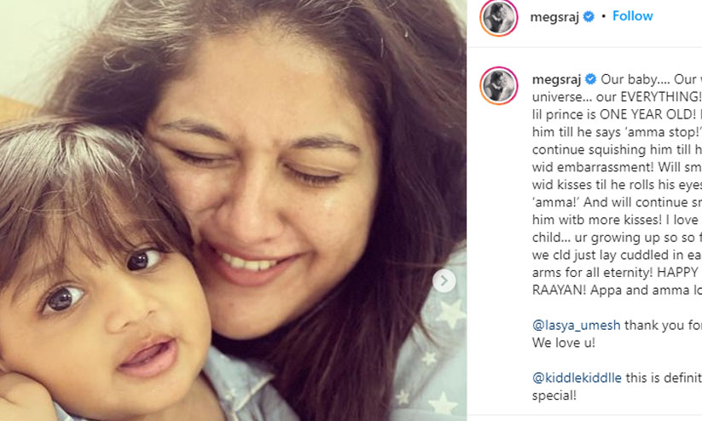Click verified badge in the caption line
The image size is (702, 421).
click(x=589, y=79)
